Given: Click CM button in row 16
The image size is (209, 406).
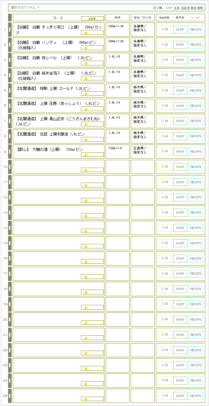Looking at the screenshot, I should (165, 258).
